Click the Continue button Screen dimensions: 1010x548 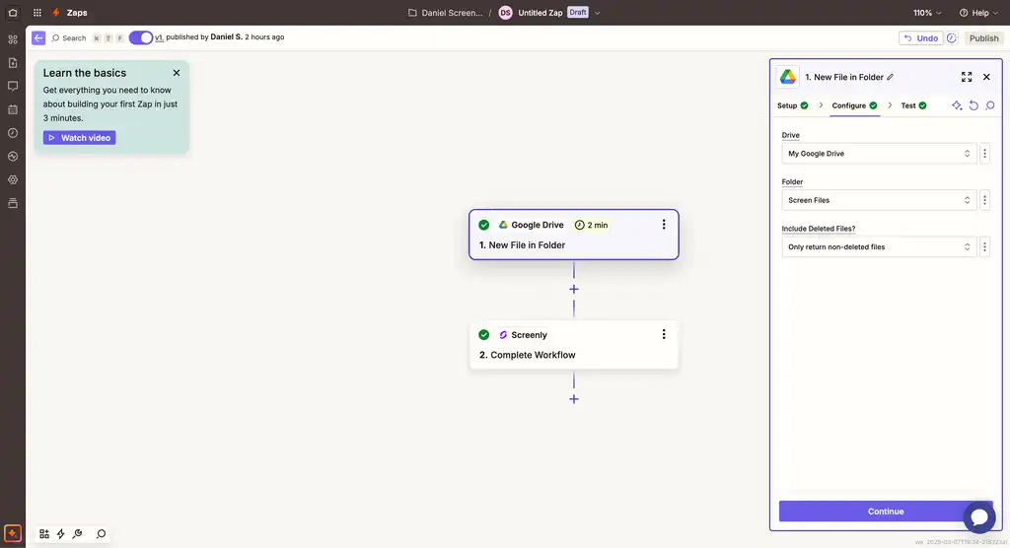(886, 512)
